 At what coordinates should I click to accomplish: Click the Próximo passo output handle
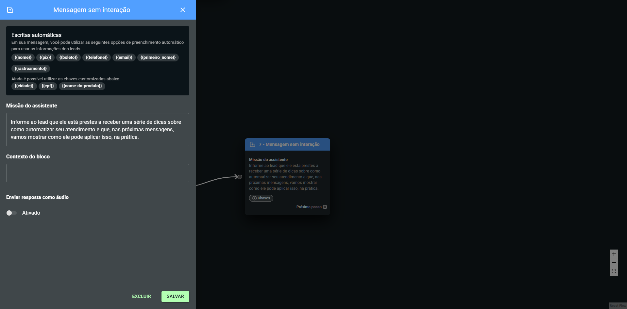click(325, 207)
